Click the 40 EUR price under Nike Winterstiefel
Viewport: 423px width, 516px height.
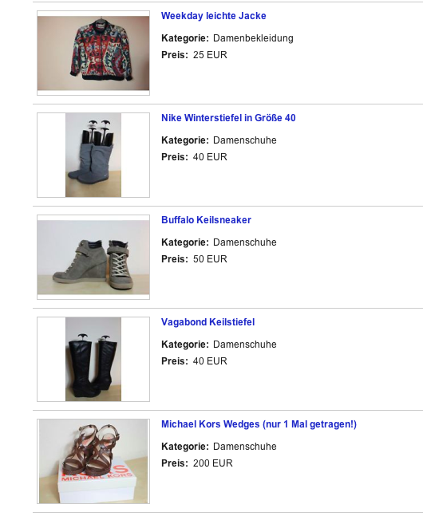[x=210, y=157]
